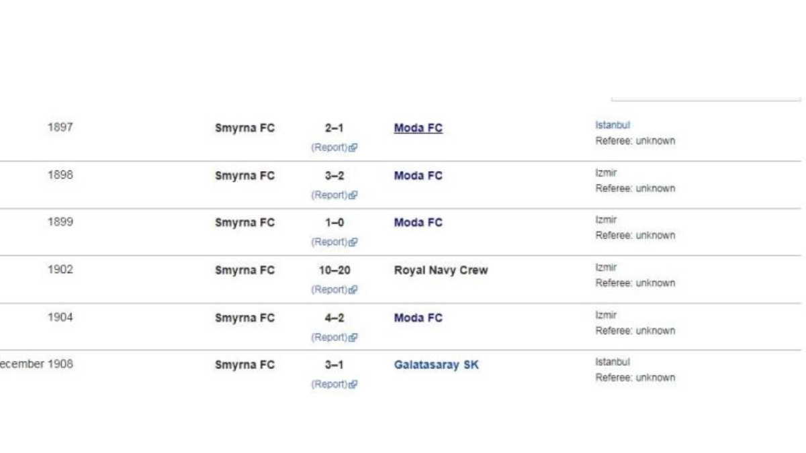Select the 10–20 score text
806x453 pixels.
click(334, 270)
